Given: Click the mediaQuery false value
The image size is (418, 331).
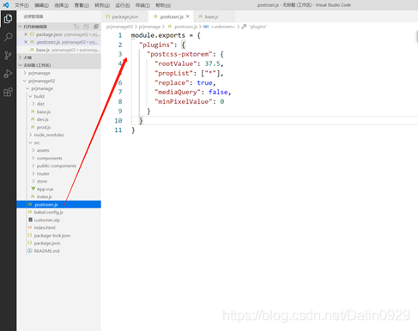Looking at the screenshot, I should click(x=218, y=92).
